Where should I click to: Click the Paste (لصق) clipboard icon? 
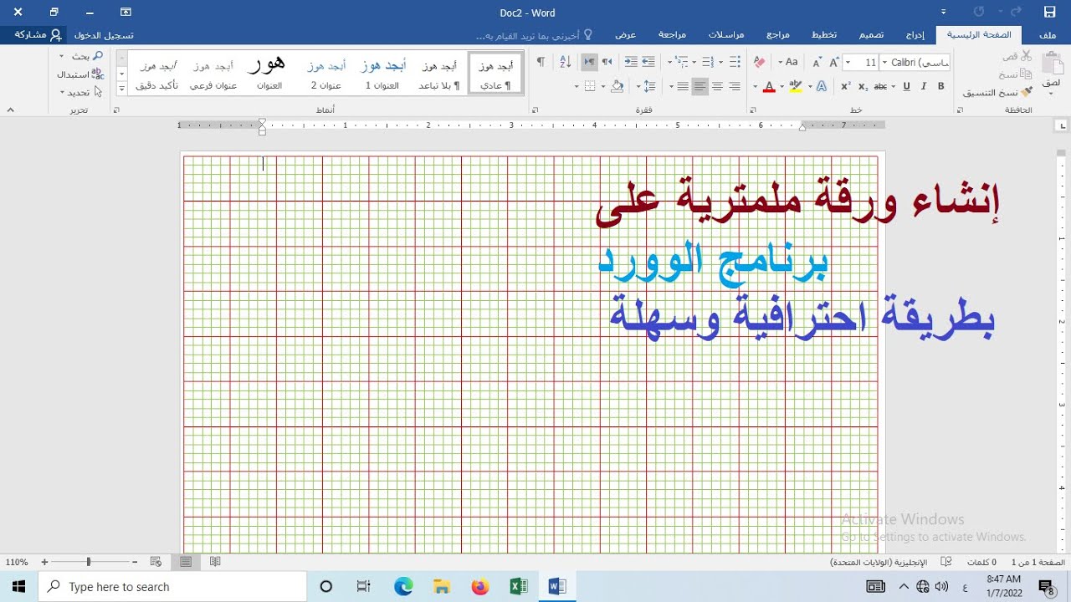tap(1052, 64)
